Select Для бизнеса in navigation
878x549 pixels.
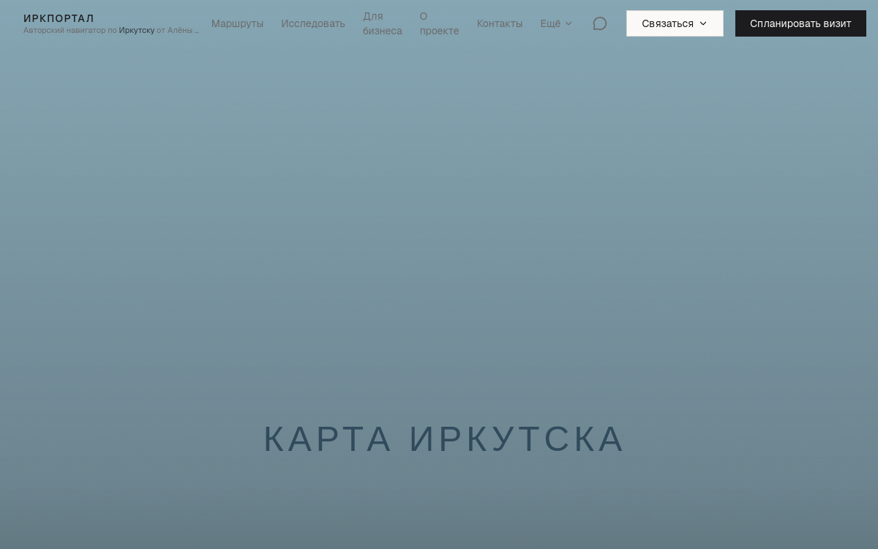[383, 23]
